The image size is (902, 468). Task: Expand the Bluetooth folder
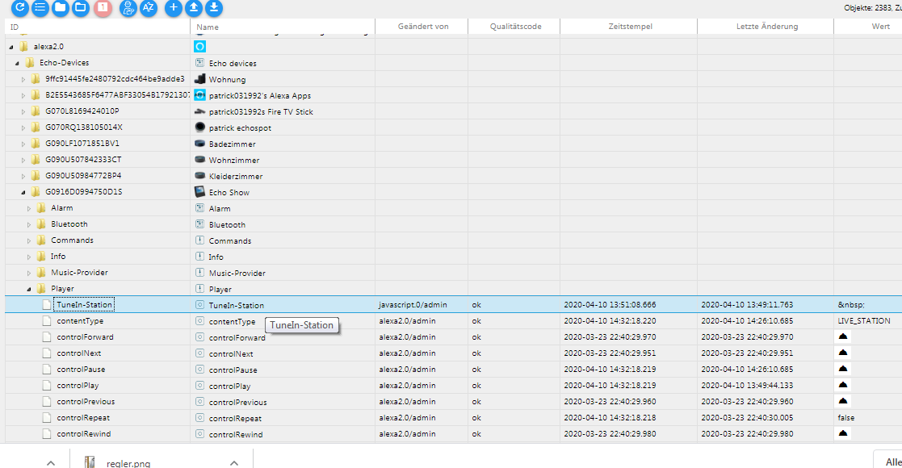(x=29, y=224)
